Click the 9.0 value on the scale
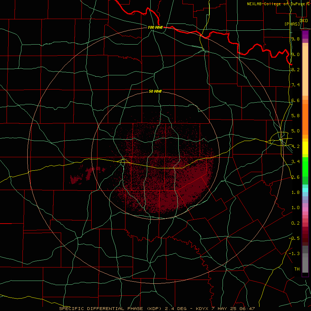 pos(295,54)
